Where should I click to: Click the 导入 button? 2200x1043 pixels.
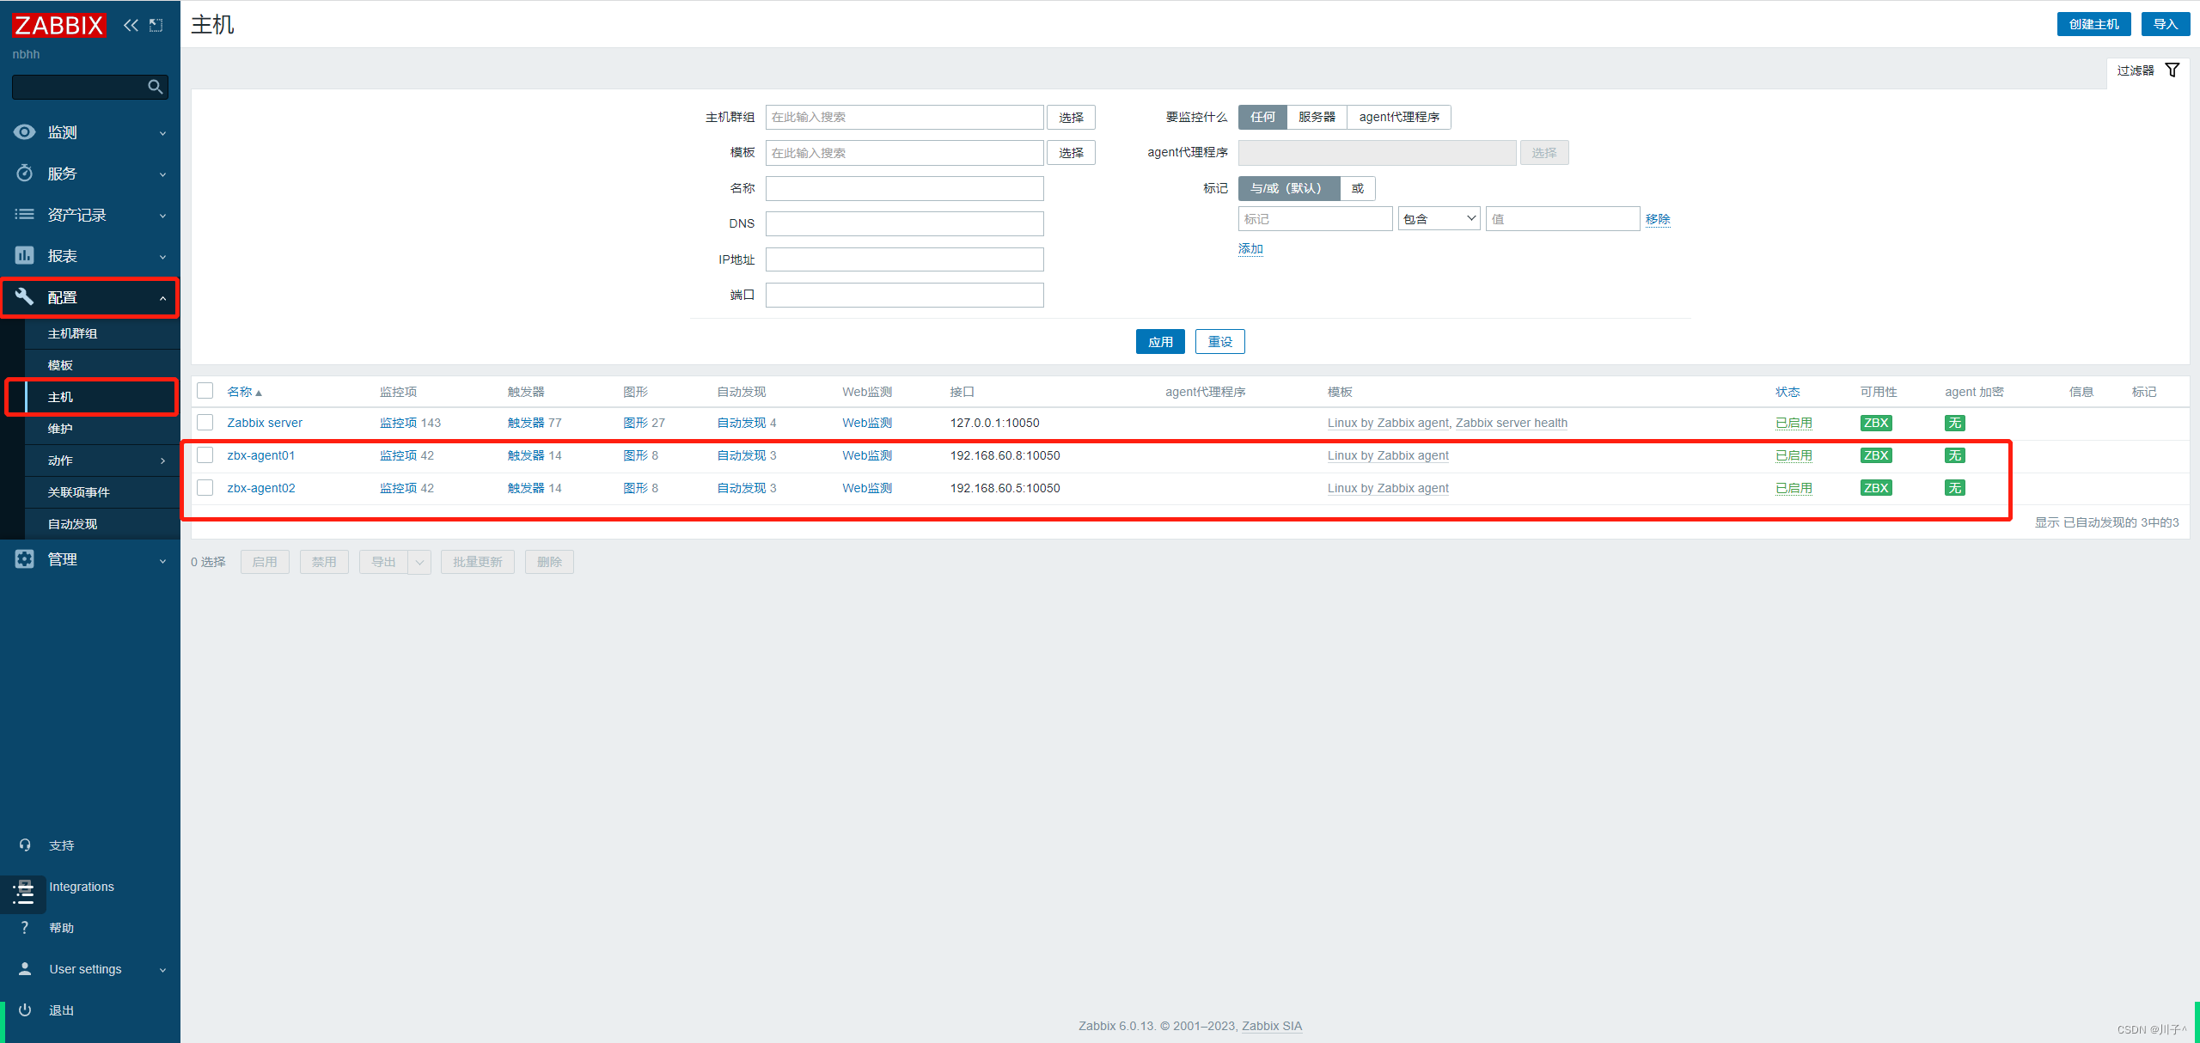pyautogui.click(x=2165, y=24)
